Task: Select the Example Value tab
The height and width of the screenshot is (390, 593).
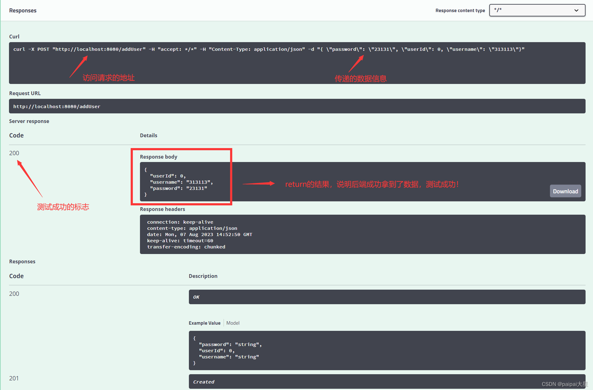Action: tap(204, 323)
